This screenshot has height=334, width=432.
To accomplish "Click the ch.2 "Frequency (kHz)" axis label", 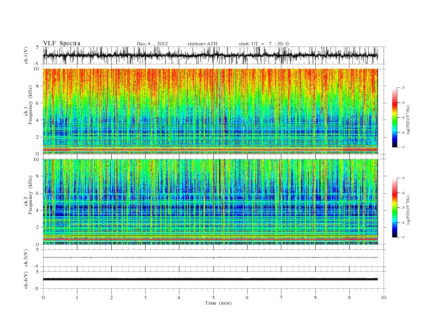I will (x=30, y=195).
